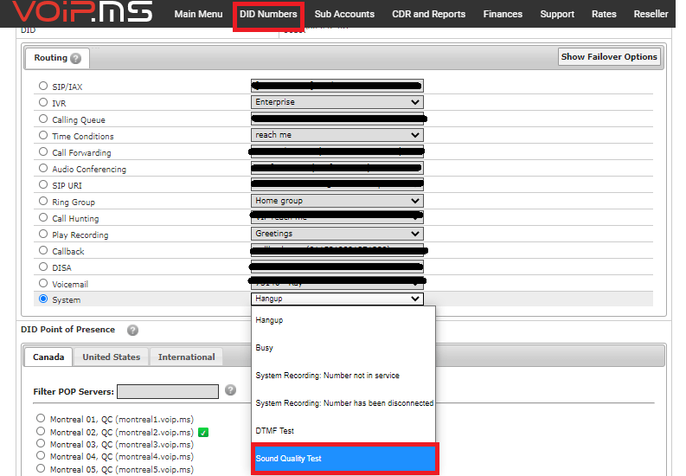The height and width of the screenshot is (476, 686).
Task: Open the Rates menu
Action: [x=604, y=14]
